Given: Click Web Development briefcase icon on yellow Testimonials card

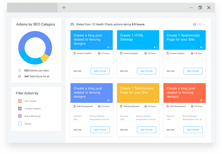Looking at the screenshot, I should tap(121, 107).
